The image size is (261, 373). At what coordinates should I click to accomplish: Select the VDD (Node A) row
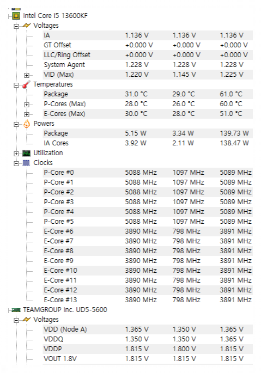tap(148, 329)
